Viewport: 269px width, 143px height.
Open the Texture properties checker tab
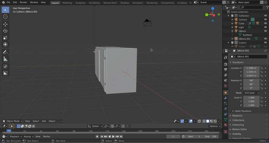click(226, 132)
